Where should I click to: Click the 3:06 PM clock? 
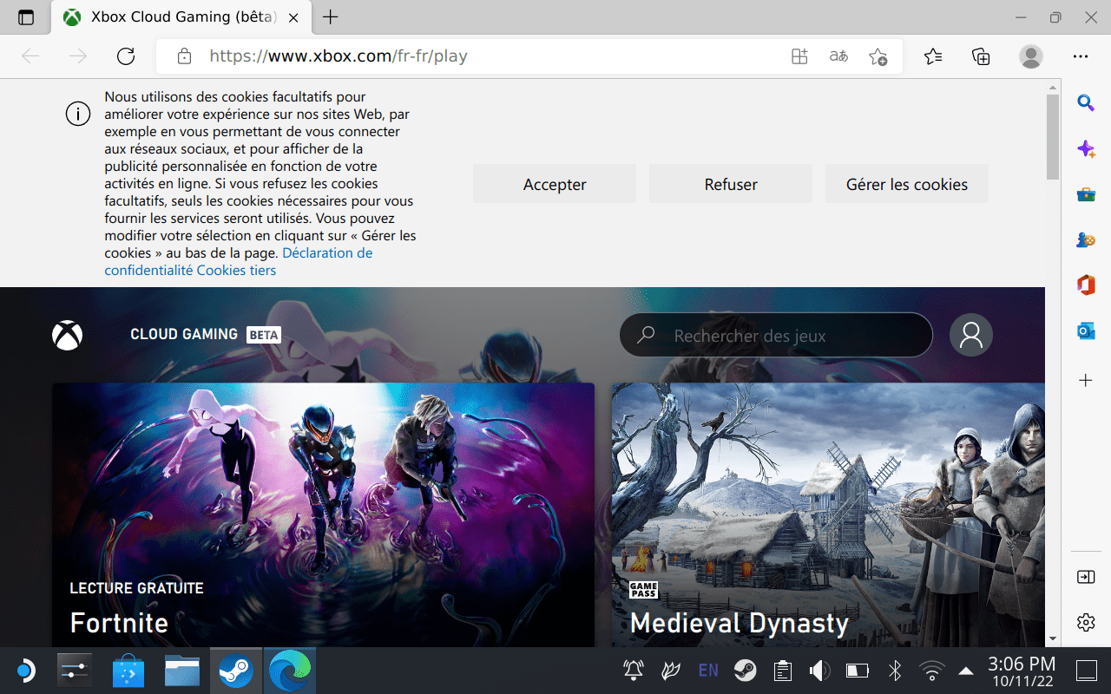click(x=1022, y=665)
